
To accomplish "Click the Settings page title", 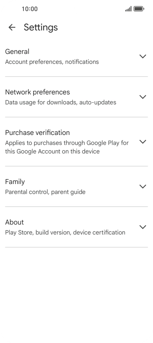I will pyautogui.click(x=41, y=28).
